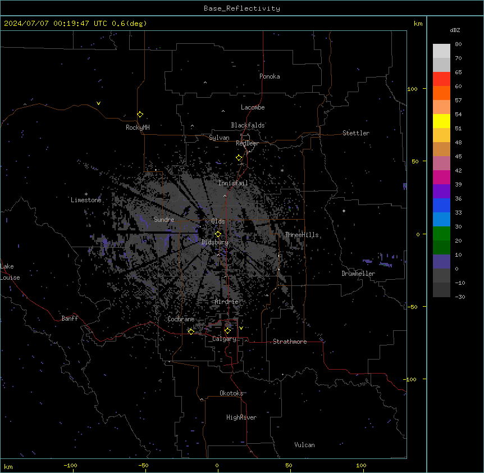Pick the royal blue 33-36 dBZ legend swatch
Image resolution: width=484 pixels, height=473 pixels.
441,205
